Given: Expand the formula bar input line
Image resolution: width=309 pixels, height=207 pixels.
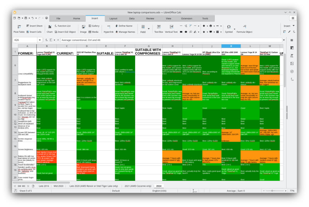Looking at the screenshot, I should pyautogui.click(x=284, y=40).
